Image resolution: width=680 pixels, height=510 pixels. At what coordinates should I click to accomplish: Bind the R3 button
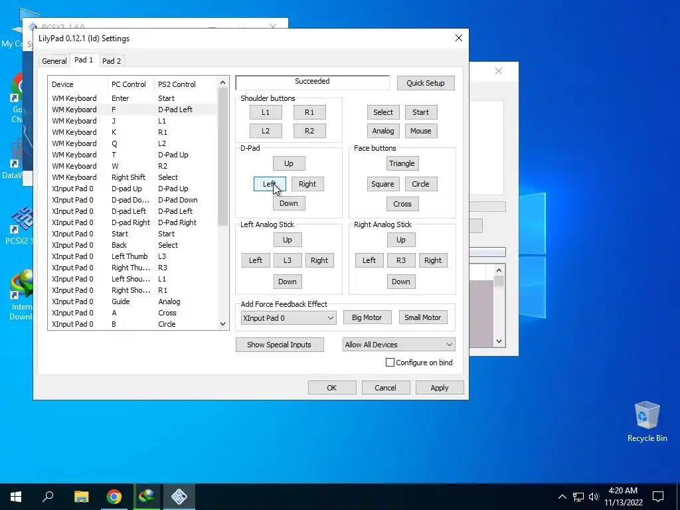[401, 260]
